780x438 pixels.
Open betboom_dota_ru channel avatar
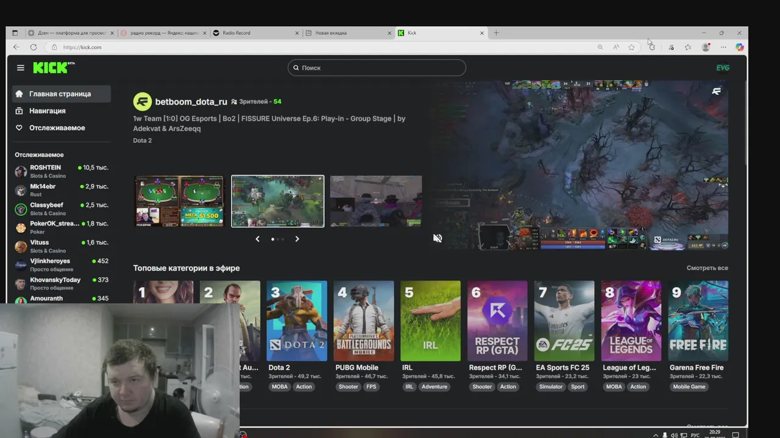143,102
